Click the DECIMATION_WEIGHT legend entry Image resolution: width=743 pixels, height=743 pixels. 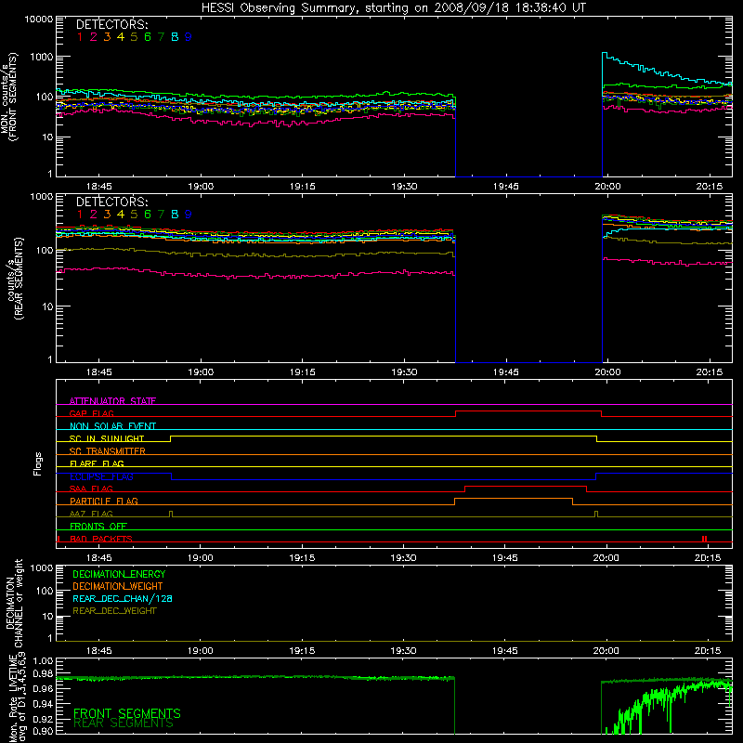click(118, 586)
